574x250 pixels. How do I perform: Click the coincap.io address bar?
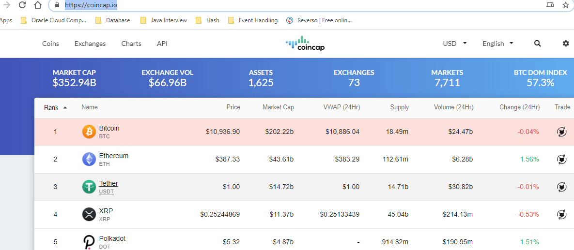(x=291, y=5)
